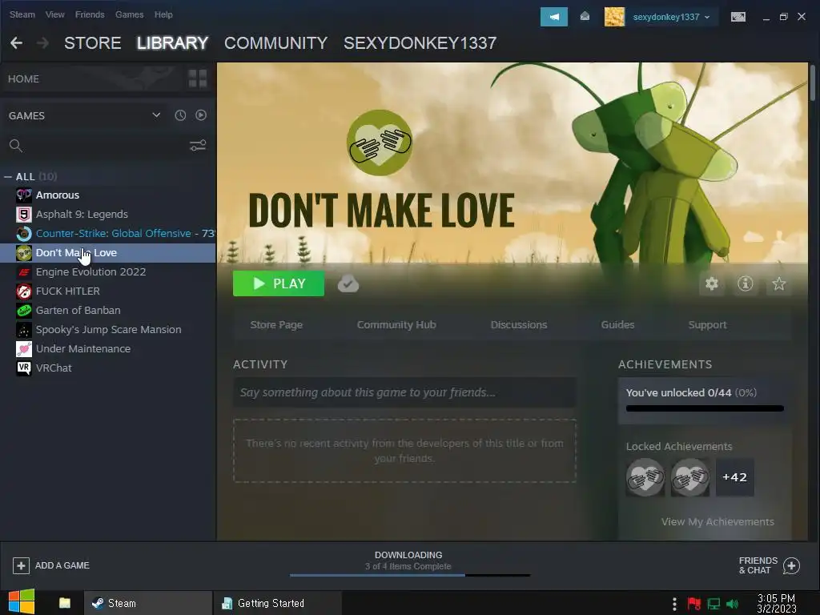Add game to favorites star

[778, 283]
